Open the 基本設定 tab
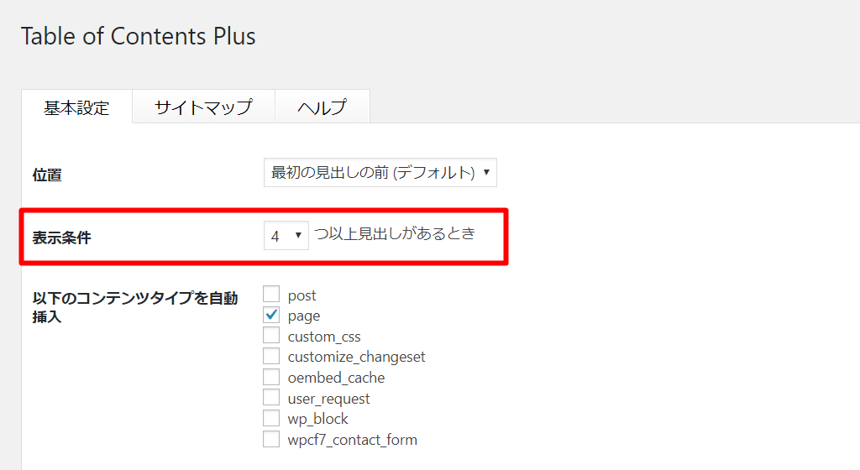The width and height of the screenshot is (860, 470). (76, 107)
